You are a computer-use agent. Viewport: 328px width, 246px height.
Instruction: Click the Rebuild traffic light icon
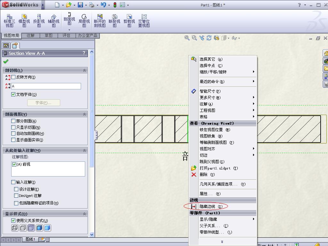[x=115, y=4]
